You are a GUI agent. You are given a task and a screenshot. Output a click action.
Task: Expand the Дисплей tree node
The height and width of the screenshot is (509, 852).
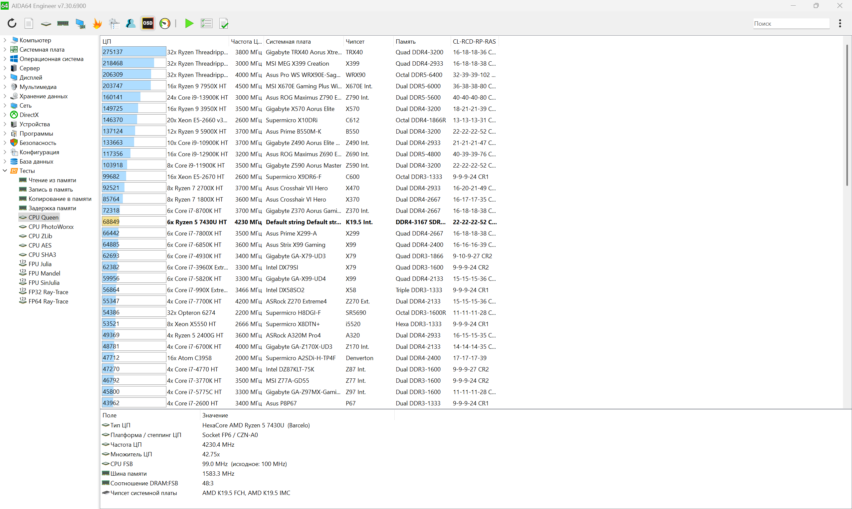[5, 77]
